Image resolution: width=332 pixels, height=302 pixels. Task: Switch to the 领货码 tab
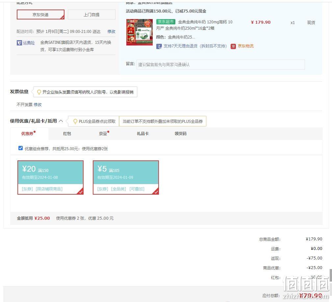point(180,133)
